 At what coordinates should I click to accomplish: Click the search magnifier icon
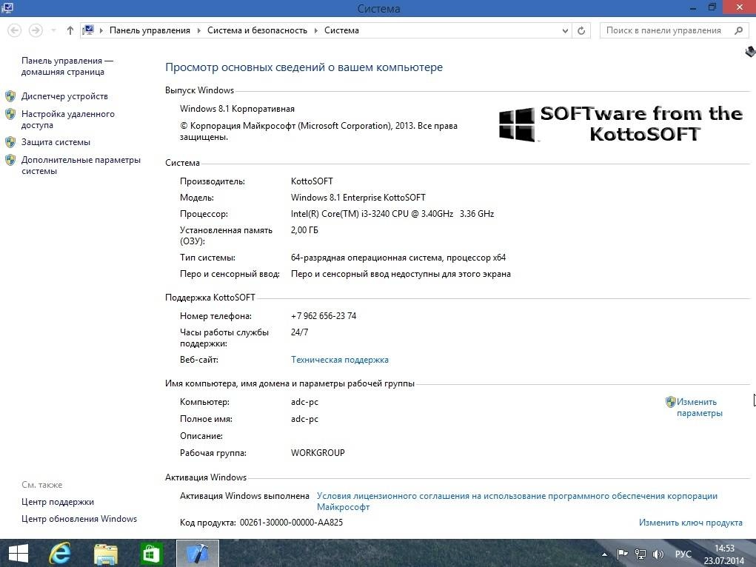coord(738,30)
